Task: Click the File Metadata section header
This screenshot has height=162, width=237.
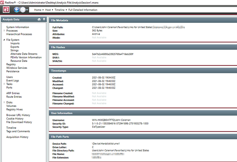Action: [x=143, y=20]
